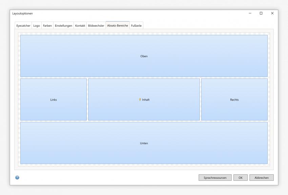Click the blue help question mark icon
The height and width of the screenshot is (195, 288).
click(x=17, y=177)
